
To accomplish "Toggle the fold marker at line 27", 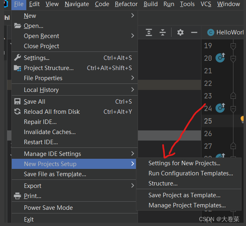I will 233,146.
